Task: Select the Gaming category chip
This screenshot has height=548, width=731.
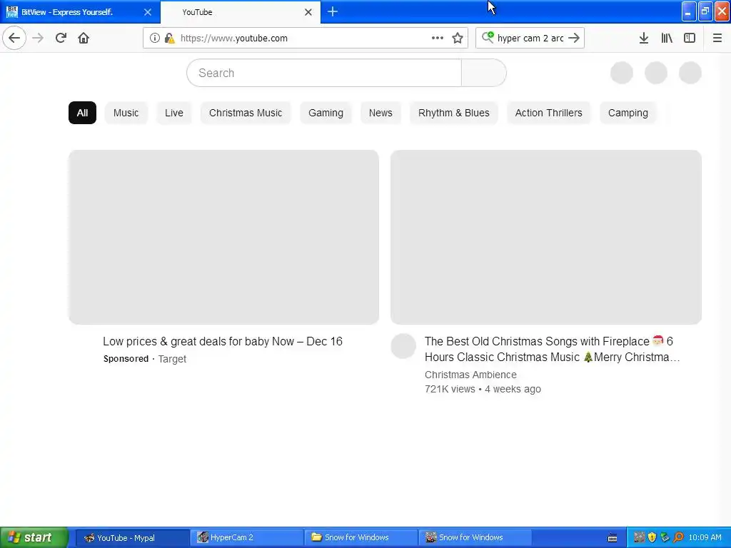Action: tap(326, 113)
